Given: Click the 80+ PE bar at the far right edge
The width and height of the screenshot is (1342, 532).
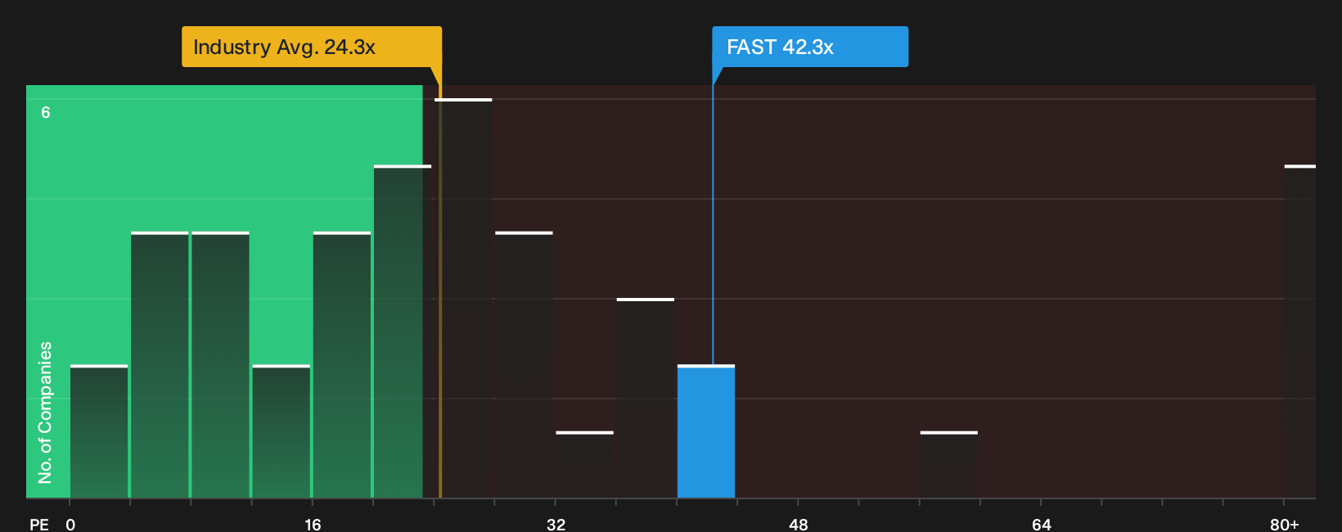Looking at the screenshot, I should 1299,331.
